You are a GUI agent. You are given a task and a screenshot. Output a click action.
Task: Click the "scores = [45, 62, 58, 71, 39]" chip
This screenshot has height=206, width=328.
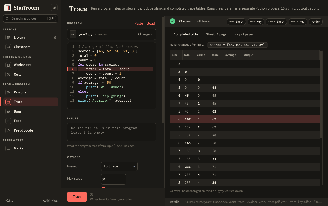(237, 45)
